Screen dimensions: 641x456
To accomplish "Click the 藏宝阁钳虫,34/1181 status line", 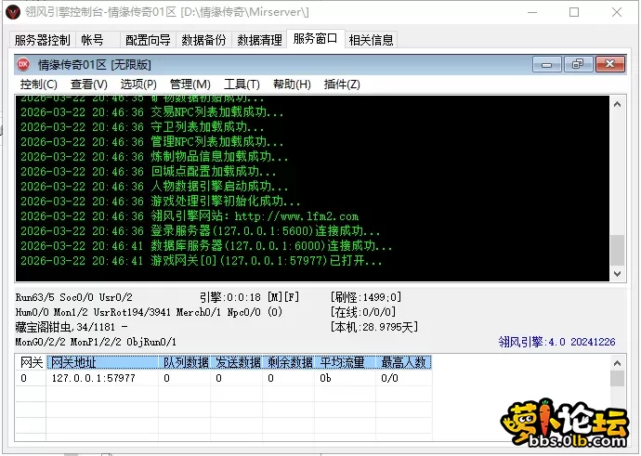I will (x=72, y=327).
